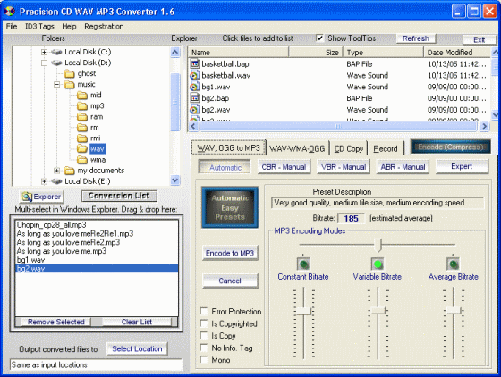The height and width of the screenshot is (377, 501).
Task: Open the mp3 folder icon
Action: point(82,106)
